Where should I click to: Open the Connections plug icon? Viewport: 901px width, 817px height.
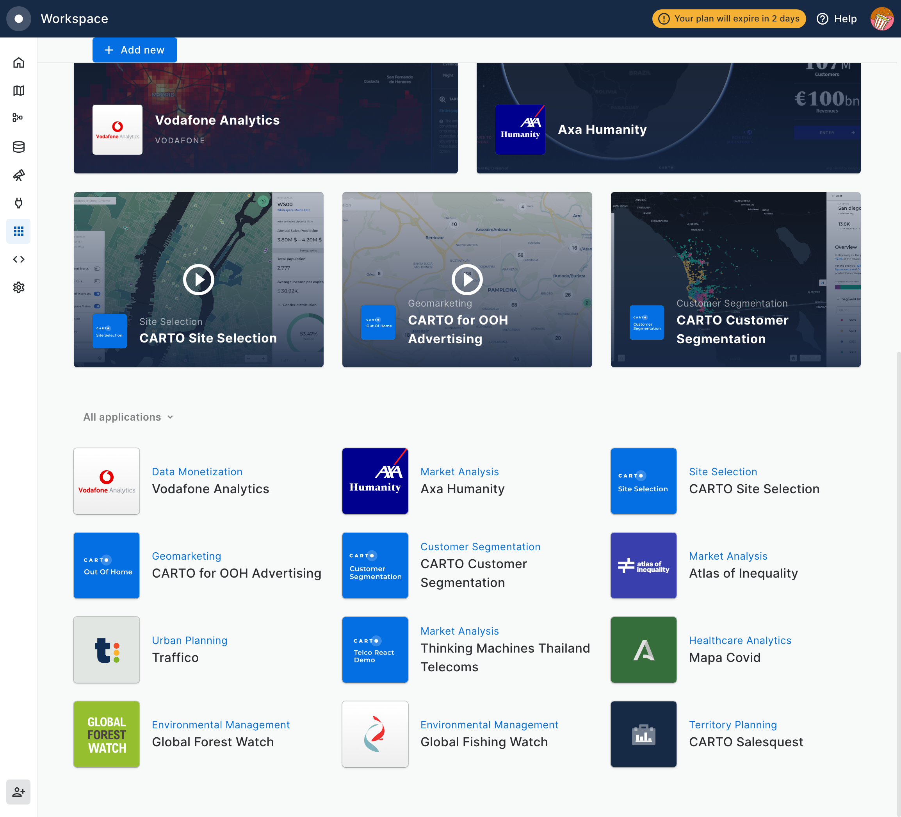pos(18,203)
